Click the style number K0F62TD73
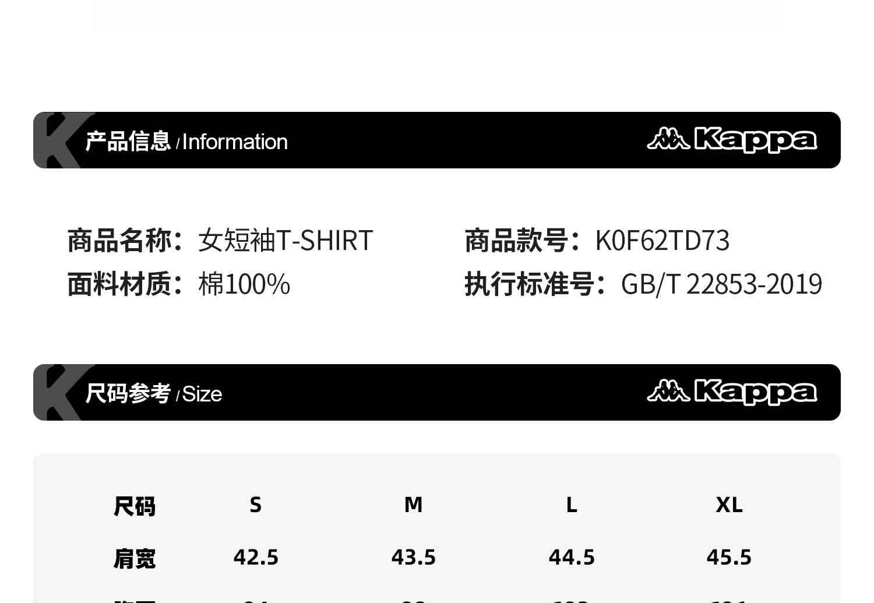Image resolution: width=874 pixels, height=603 pixels. [662, 240]
